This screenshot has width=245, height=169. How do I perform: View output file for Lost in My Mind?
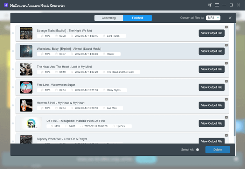point(211,69)
